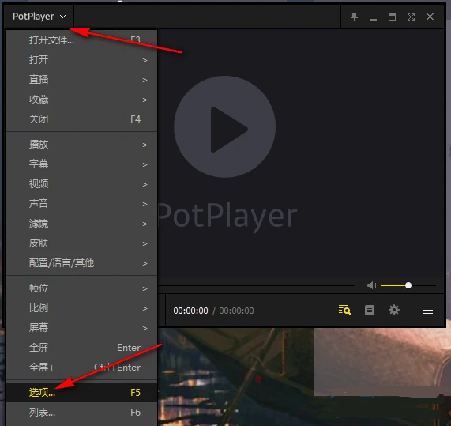Viewport: 451px width, 426px height.
Task: Select 全屏+ menu item
Action: click(x=81, y=368)
